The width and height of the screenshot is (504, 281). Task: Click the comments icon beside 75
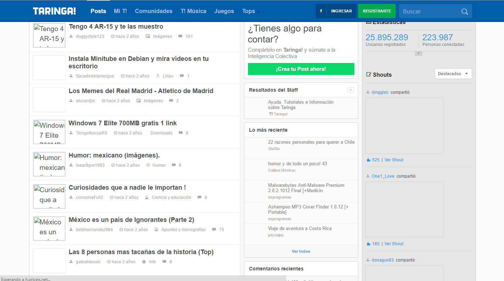coord(214,229)
